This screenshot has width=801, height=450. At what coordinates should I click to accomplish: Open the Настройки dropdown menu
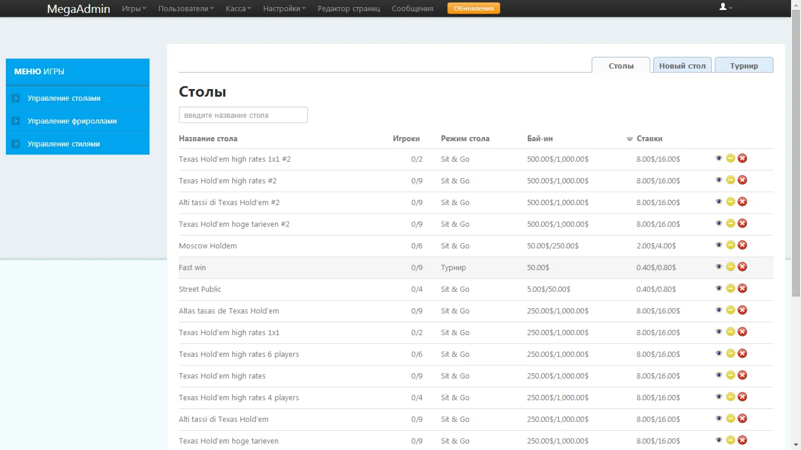pyautogui.click(x=284, y=9)
